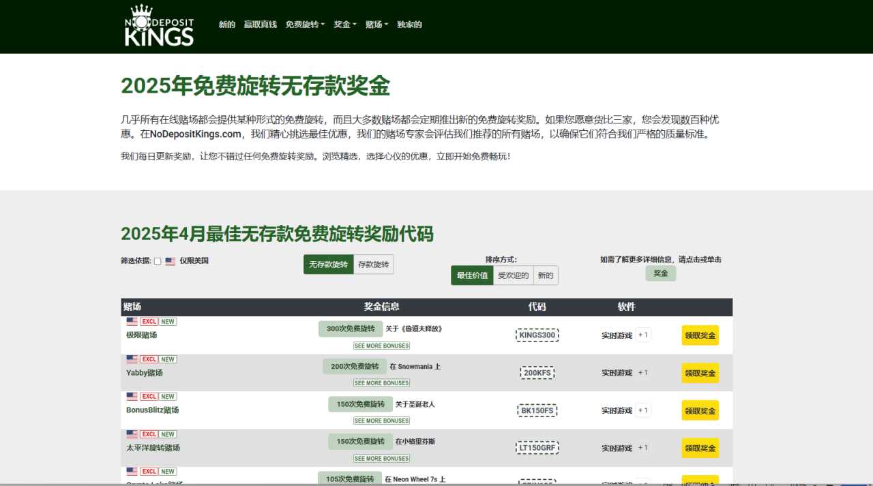The width and height of the screenshot is (873, 486).
Task: Click 150次免费旋转 badge in BonusBlitz赌场 row
Action: coord(360,404)
